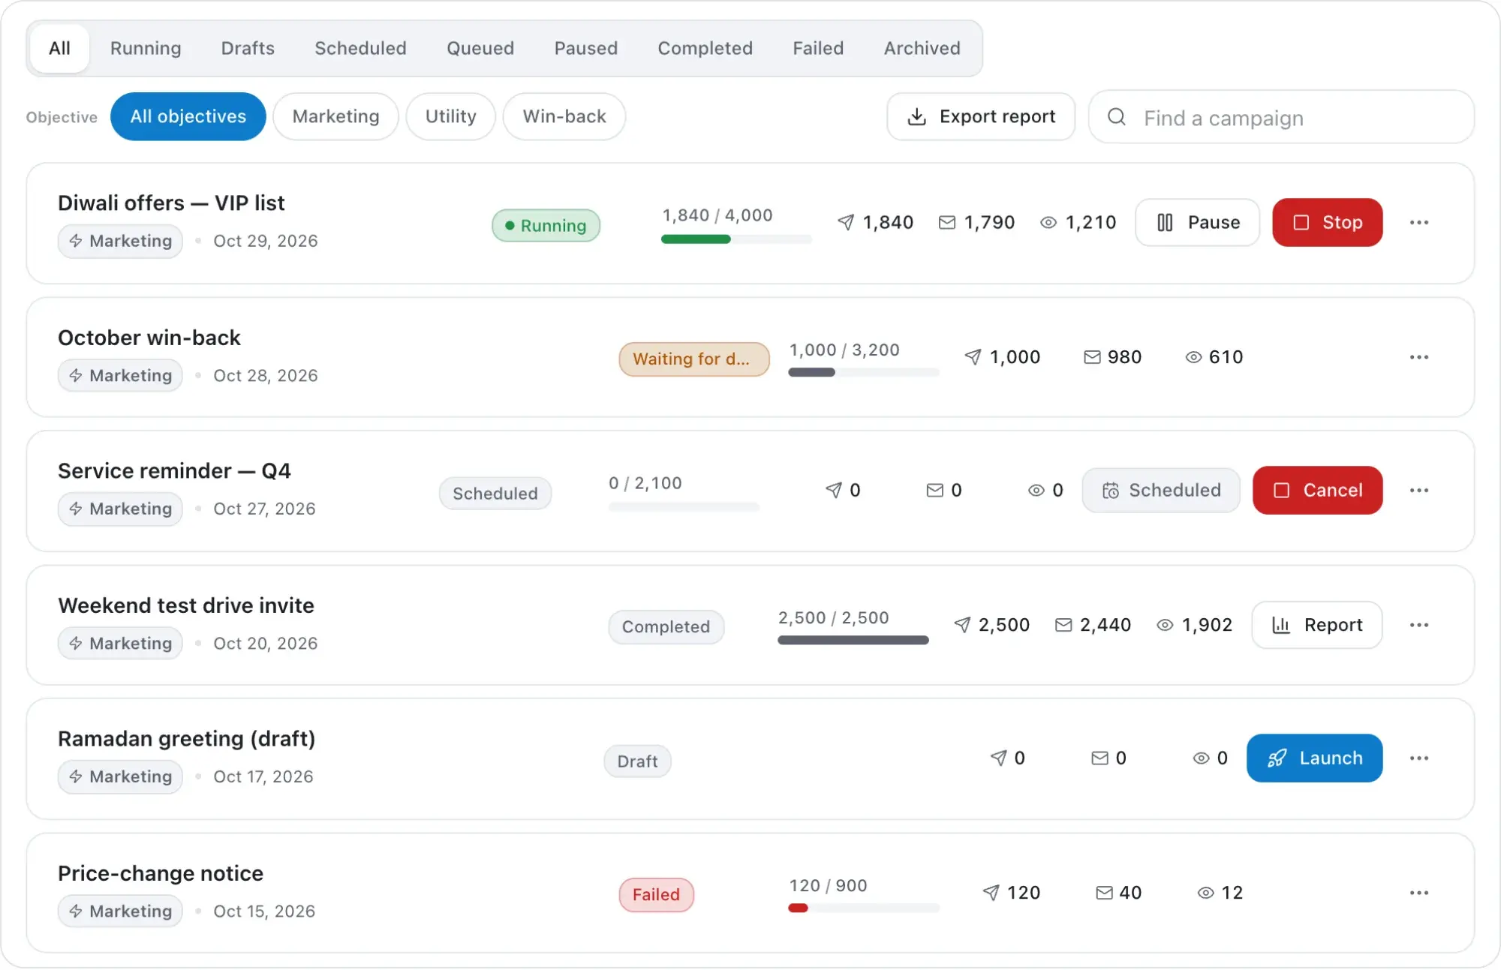
Task: Stop the Diwali offers campaign
Action: pos(1327,223)
